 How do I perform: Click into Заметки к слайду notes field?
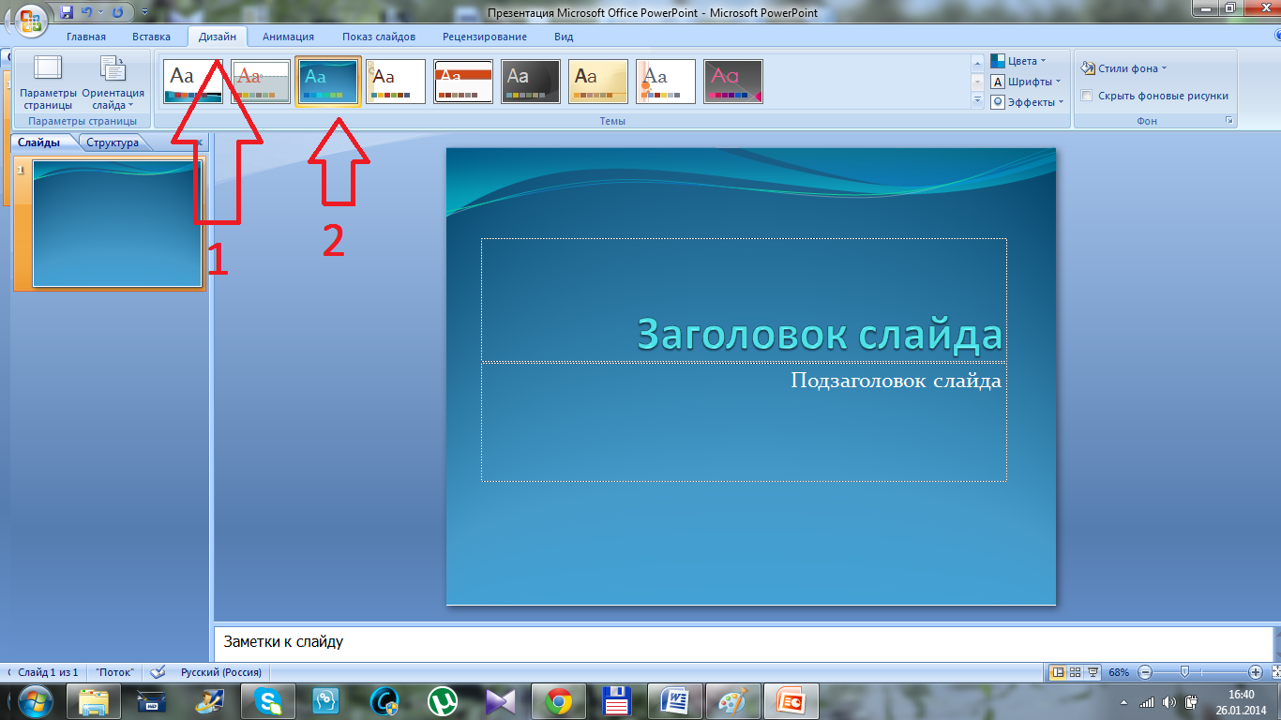(x=743, y=643)
